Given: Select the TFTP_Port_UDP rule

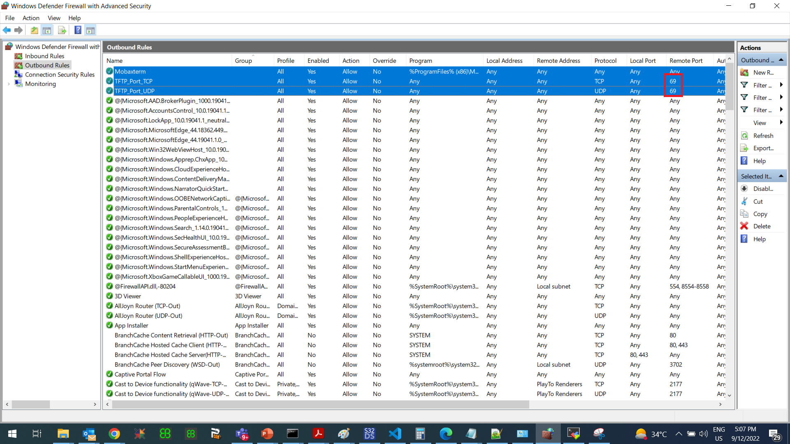Looking at the screenshot, I should coord(415,91).
